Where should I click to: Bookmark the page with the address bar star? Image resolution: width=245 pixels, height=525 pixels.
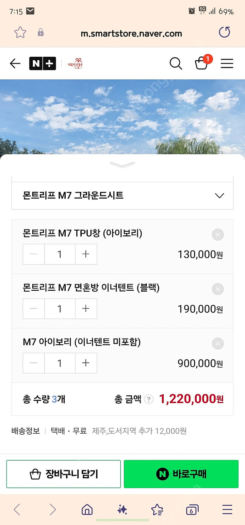pos(20,32)
